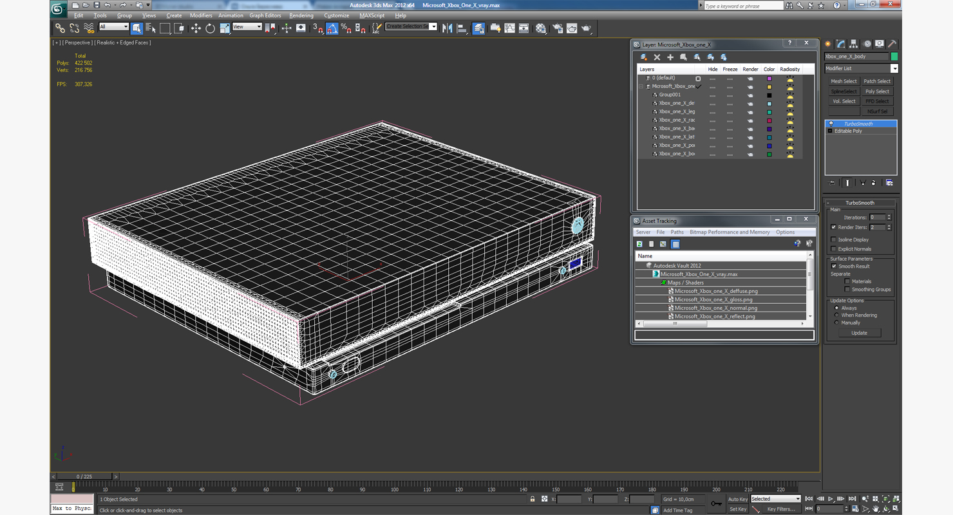The height and width of the screenshot is (515, 953).
Task: Open Select by Name dialog
Action: point(151,28)
